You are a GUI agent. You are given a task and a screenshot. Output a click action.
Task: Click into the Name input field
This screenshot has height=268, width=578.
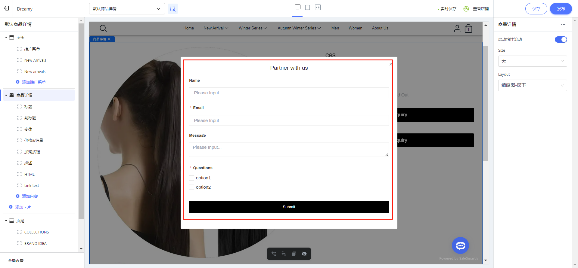289,93
